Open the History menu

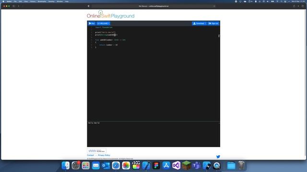point(33,1)
